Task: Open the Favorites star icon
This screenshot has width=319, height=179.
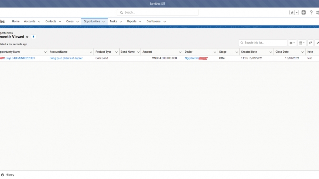Action: 292,13
